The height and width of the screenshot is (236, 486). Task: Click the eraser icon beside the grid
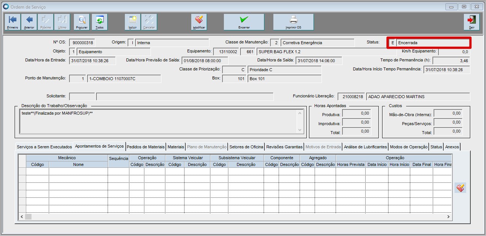pyautogui.click(x=460, y=188)
